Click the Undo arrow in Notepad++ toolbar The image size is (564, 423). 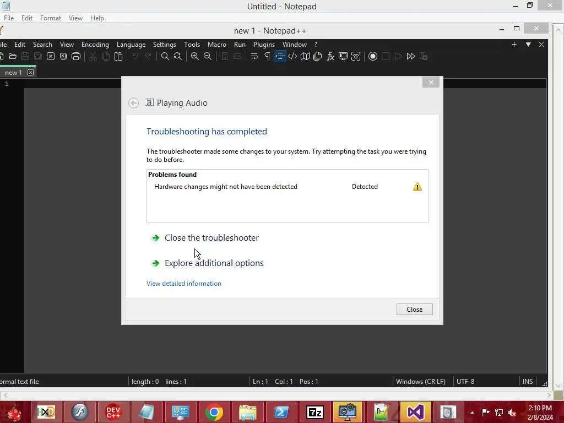coord(135,56)
